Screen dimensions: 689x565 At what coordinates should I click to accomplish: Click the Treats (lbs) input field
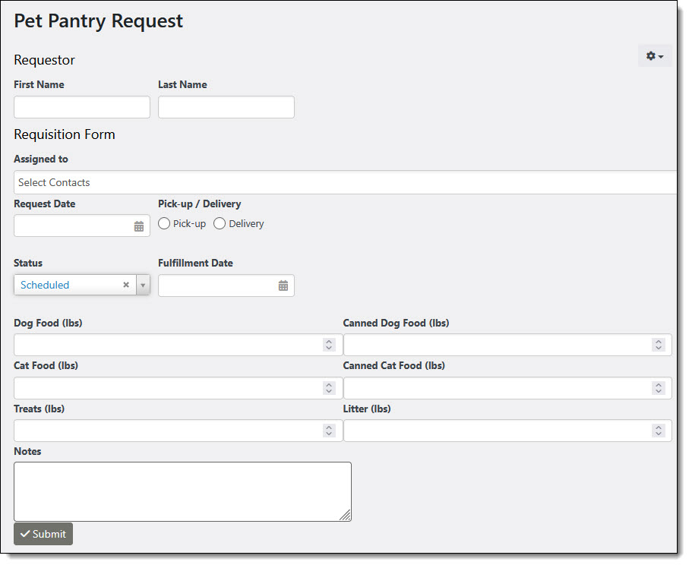tap(167, 431)
